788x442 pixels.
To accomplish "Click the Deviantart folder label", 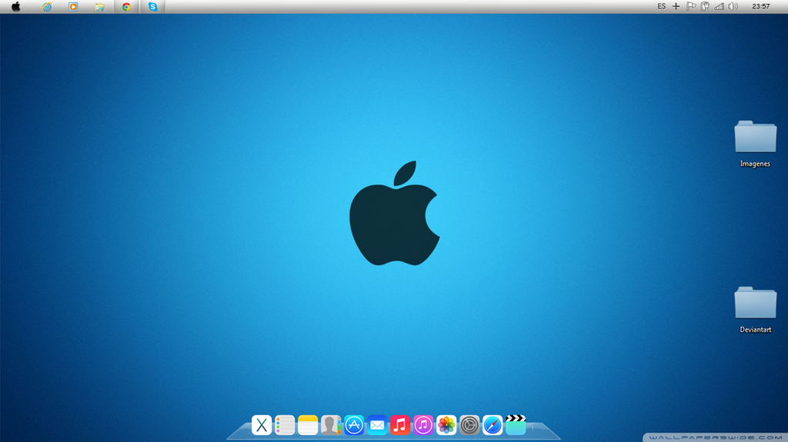I will click(756, 330).
